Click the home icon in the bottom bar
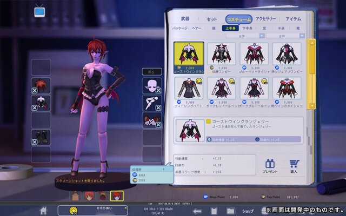Screen dimensions: 346x216 pos(43,211)
